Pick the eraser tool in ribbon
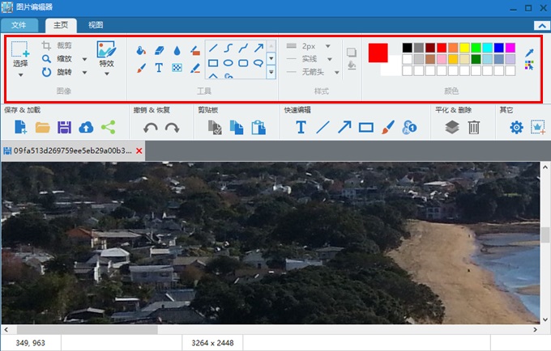The width and height of the screenshot is (551, 351). [159, 50]
